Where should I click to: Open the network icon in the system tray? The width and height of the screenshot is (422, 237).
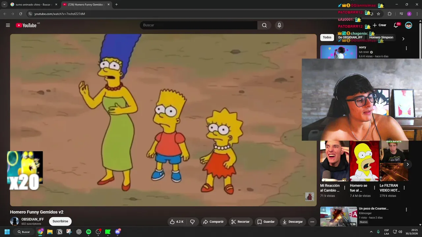point(395,232)
